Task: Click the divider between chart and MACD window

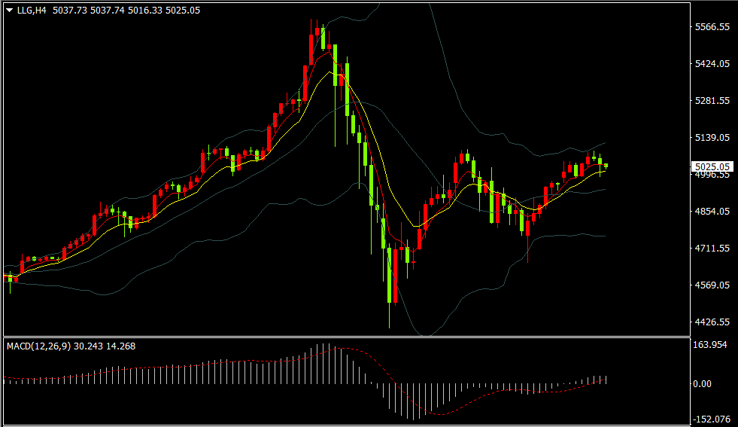Action: pyautogui.click(x=346, y=337)
